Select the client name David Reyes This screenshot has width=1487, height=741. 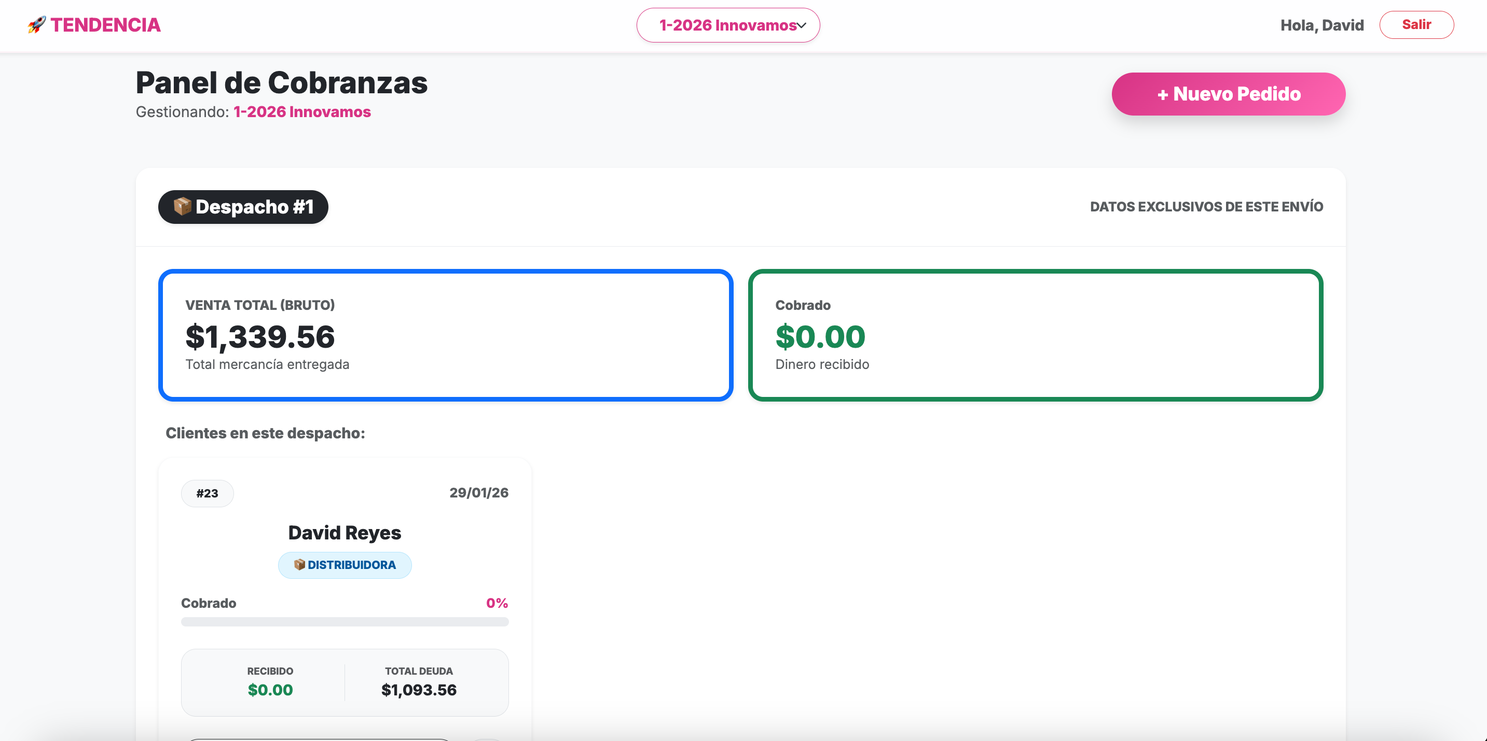(x=344, y=532)
